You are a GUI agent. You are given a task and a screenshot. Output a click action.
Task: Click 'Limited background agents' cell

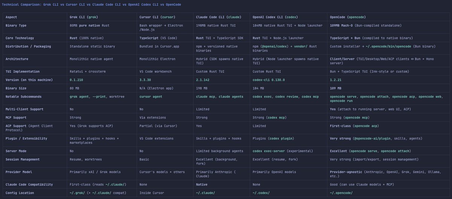point(220,151)
